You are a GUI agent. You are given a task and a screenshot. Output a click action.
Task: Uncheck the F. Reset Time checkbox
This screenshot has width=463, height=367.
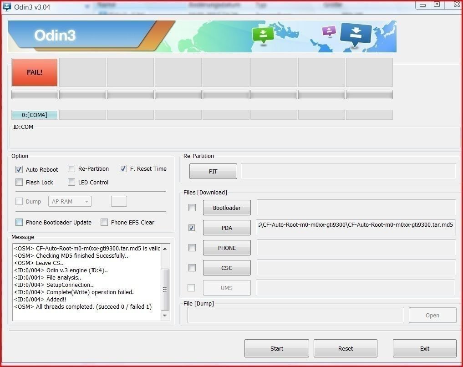coord(123,168)
